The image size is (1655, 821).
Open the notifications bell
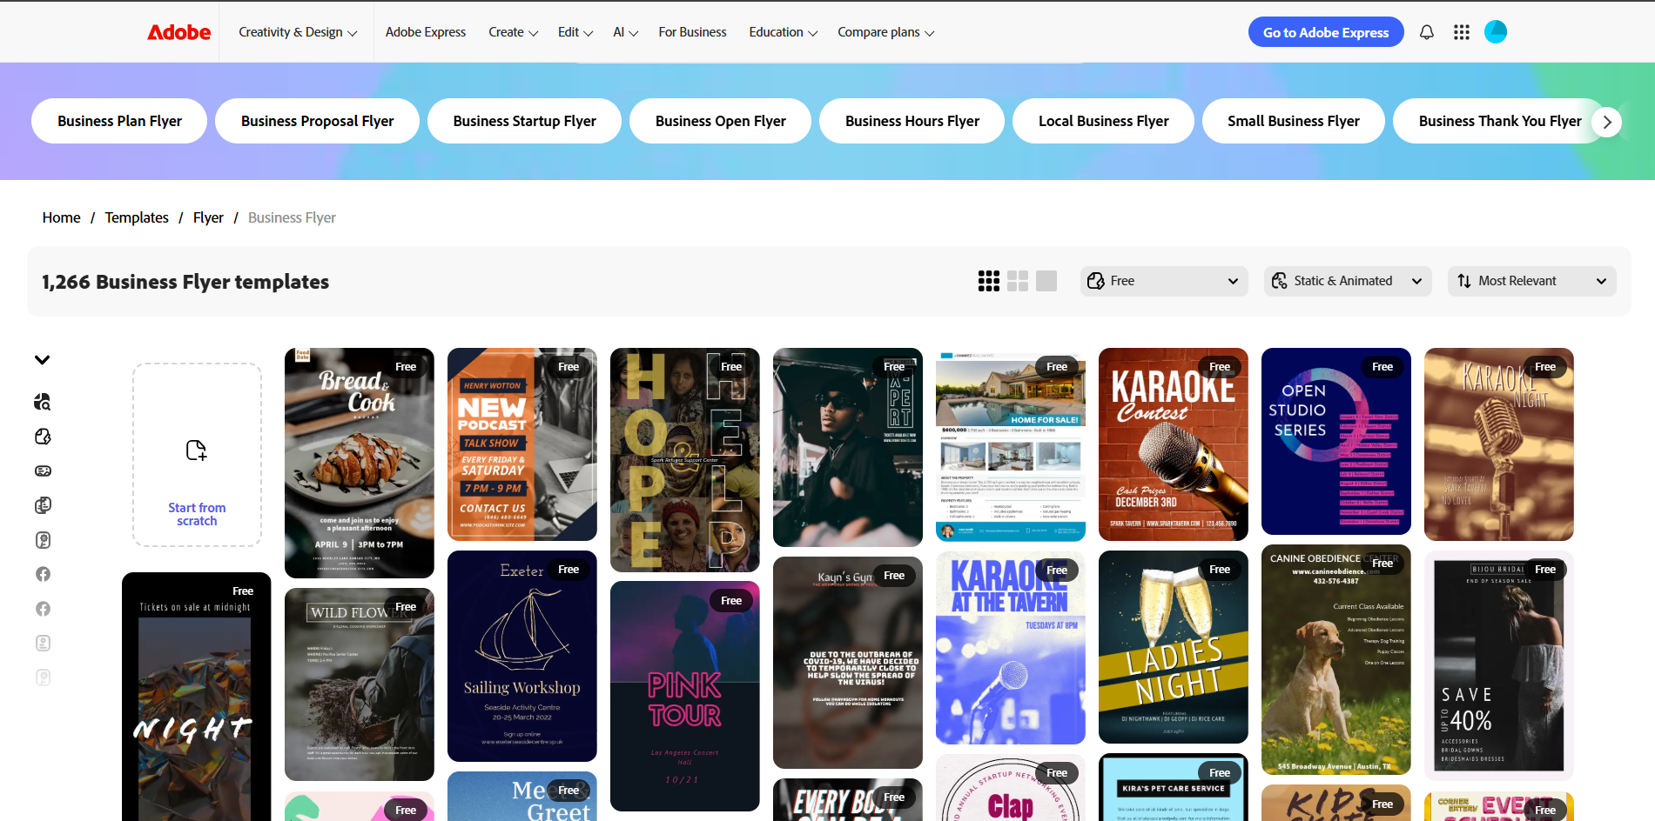click(x=1426, y=32)
